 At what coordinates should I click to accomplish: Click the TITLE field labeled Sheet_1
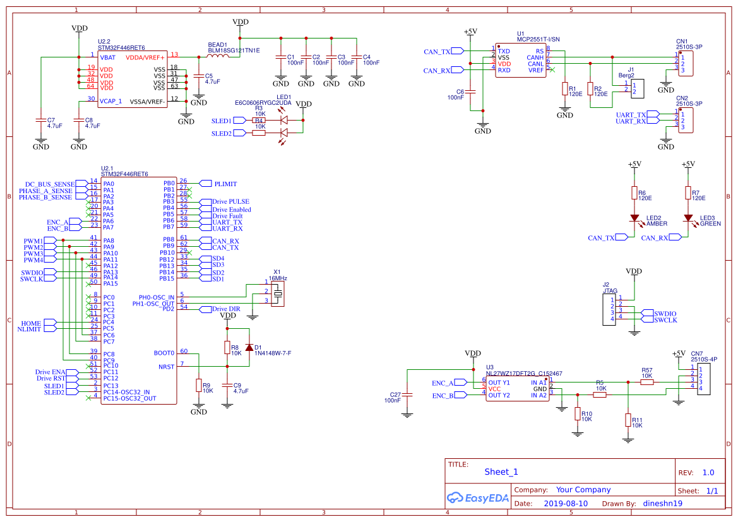[500, 472]
